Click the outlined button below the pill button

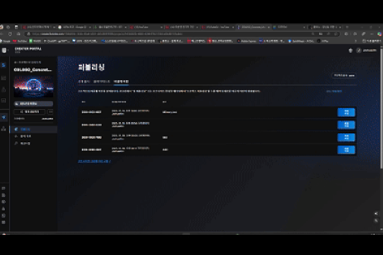29,112
